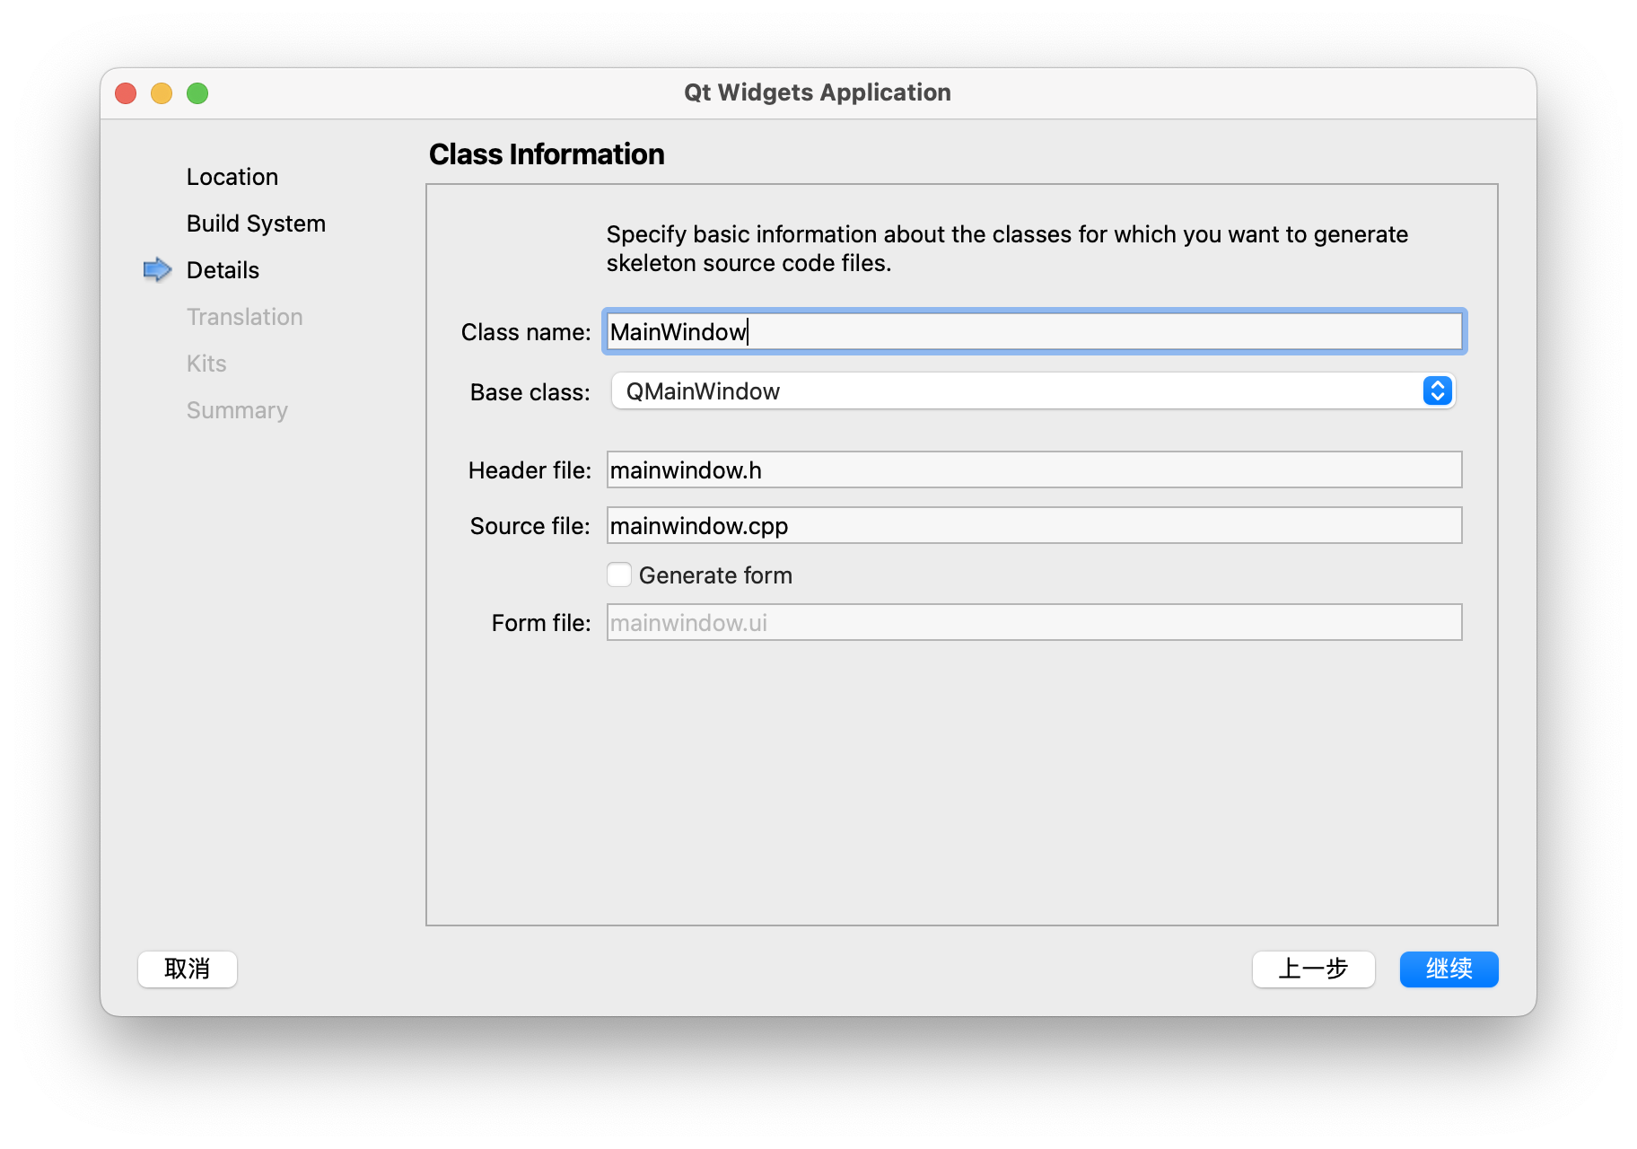Go to the Location step
1637x1149 pixels.
click(x=232, y=177)
